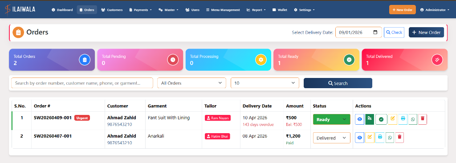Change the Ready status dropdown

[x=331, y=119]
